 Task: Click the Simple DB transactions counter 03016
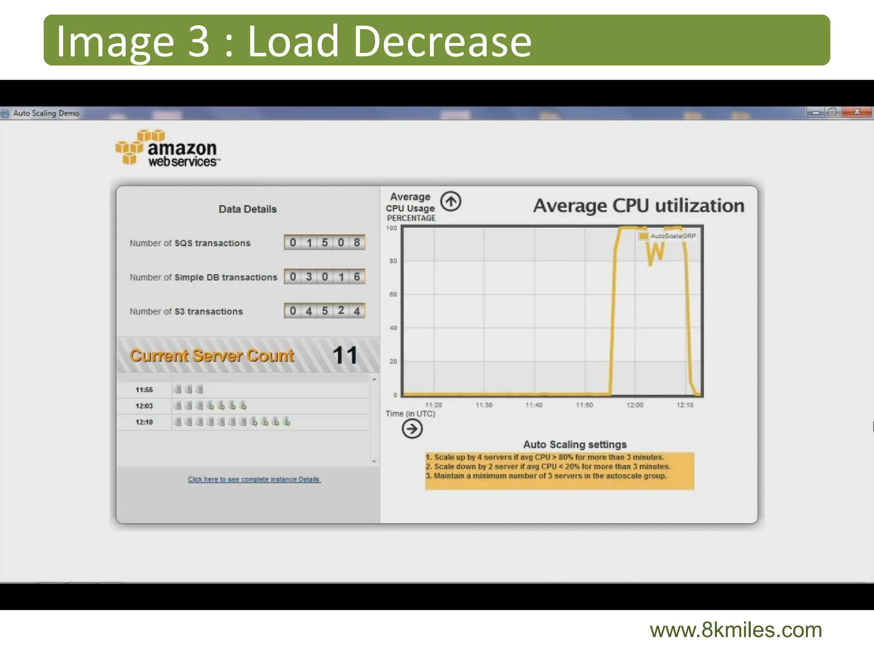pyautogui.click(x=325, y=276)
